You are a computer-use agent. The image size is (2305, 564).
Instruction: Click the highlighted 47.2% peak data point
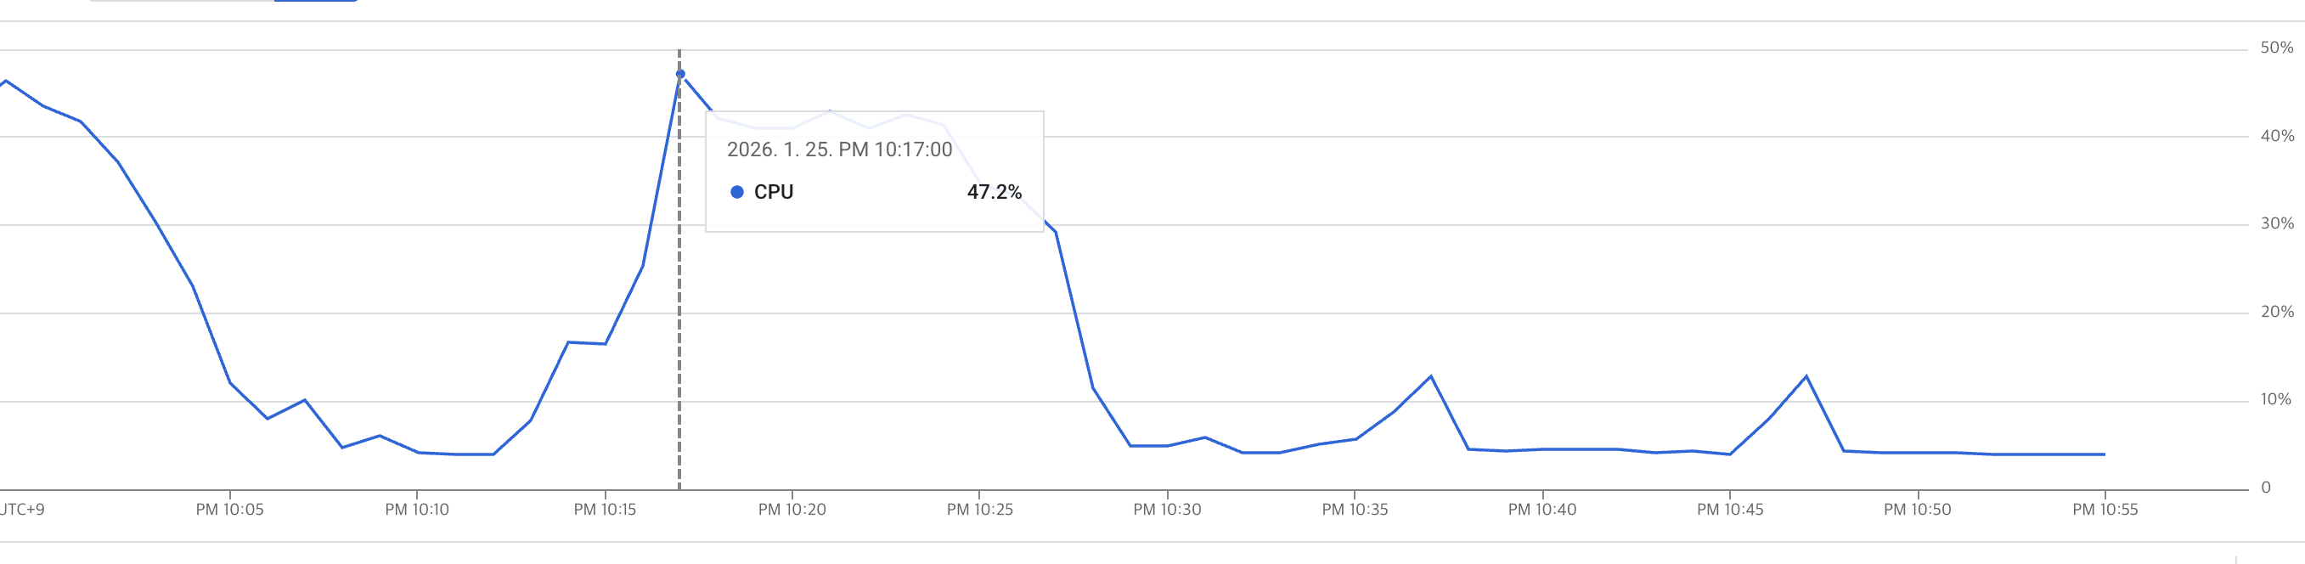pos(680,74)
